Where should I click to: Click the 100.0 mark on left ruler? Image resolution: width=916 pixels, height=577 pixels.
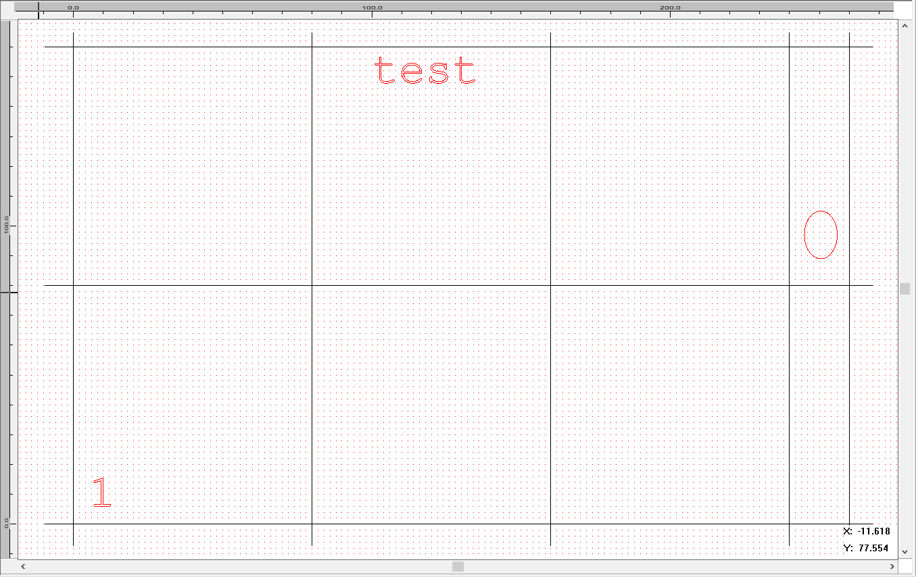(x=7, y=225)
